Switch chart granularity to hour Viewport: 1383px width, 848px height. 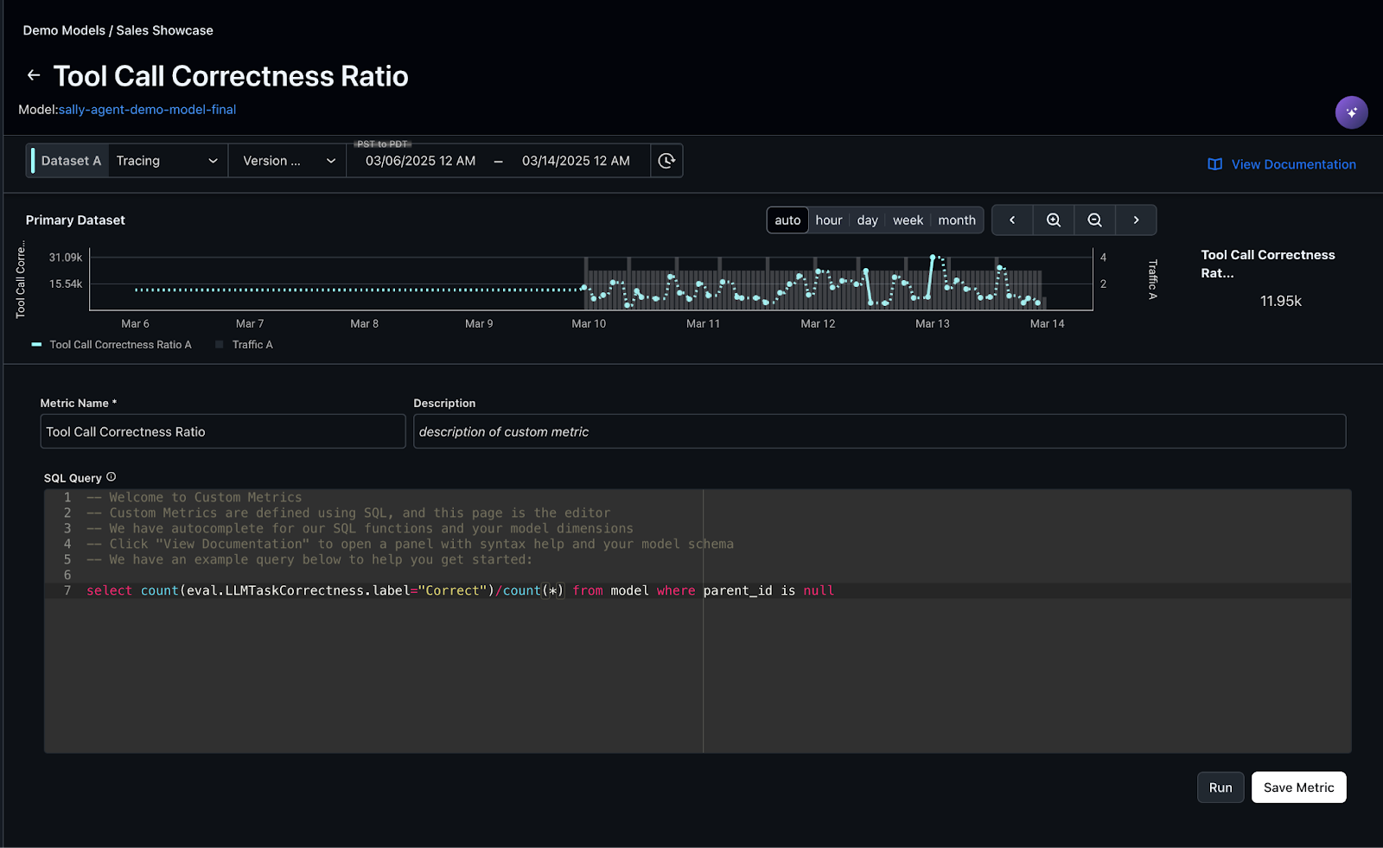828,220
